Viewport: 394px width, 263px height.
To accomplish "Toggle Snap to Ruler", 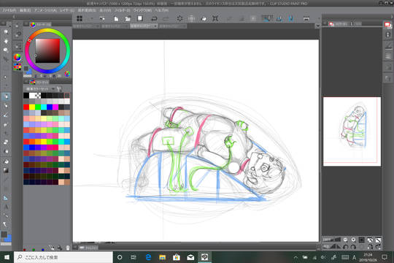I will coord(267,18).
